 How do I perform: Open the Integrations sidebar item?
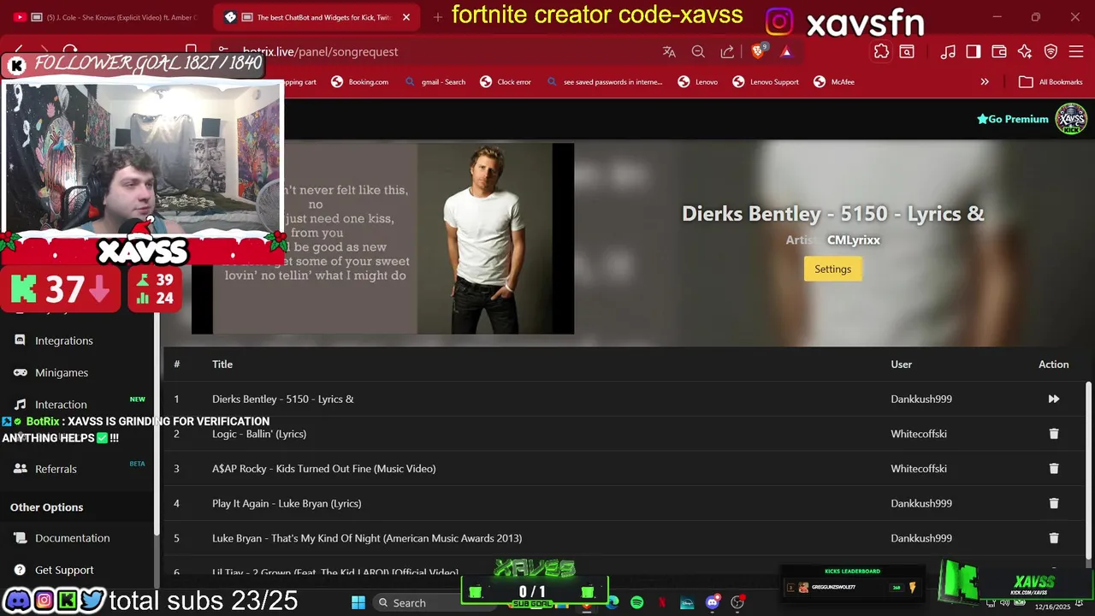pos(63,341)
